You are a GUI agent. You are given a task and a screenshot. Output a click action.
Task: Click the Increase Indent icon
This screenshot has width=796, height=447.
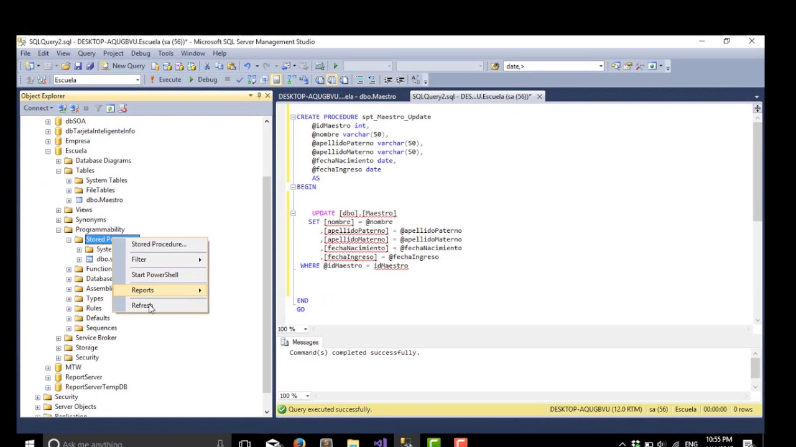(x=400, y=79)
